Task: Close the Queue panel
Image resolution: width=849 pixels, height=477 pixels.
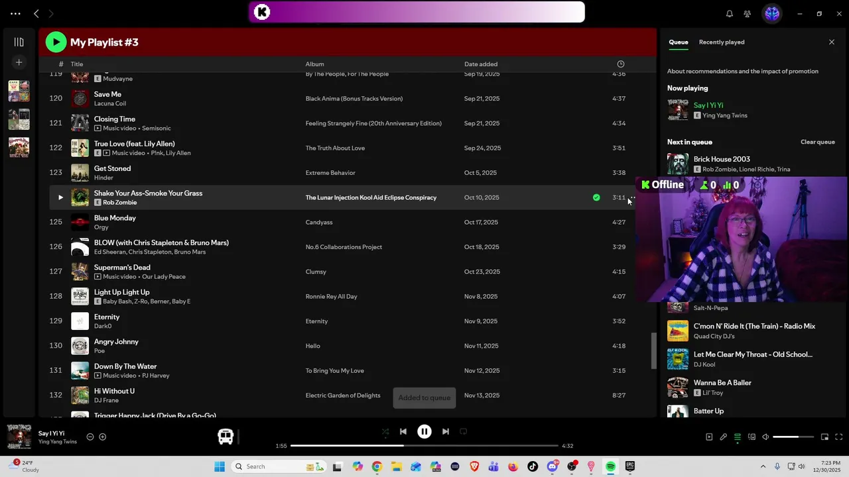Action: pyautogui.click(x=832, y=42)
